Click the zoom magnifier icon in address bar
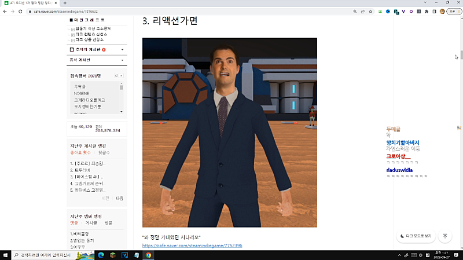This screenshot has width=463, height=260. [354, 11]
